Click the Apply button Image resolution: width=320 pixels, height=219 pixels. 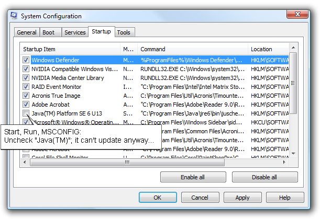pyautogui.click(x=242, y=198)
